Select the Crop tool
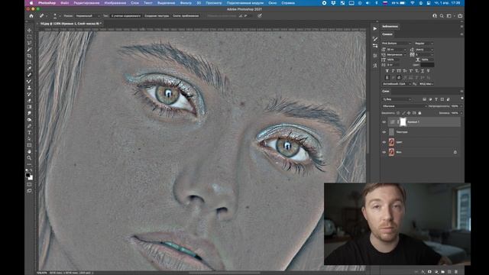The image size is (489, 275). [x=29, y=56]
